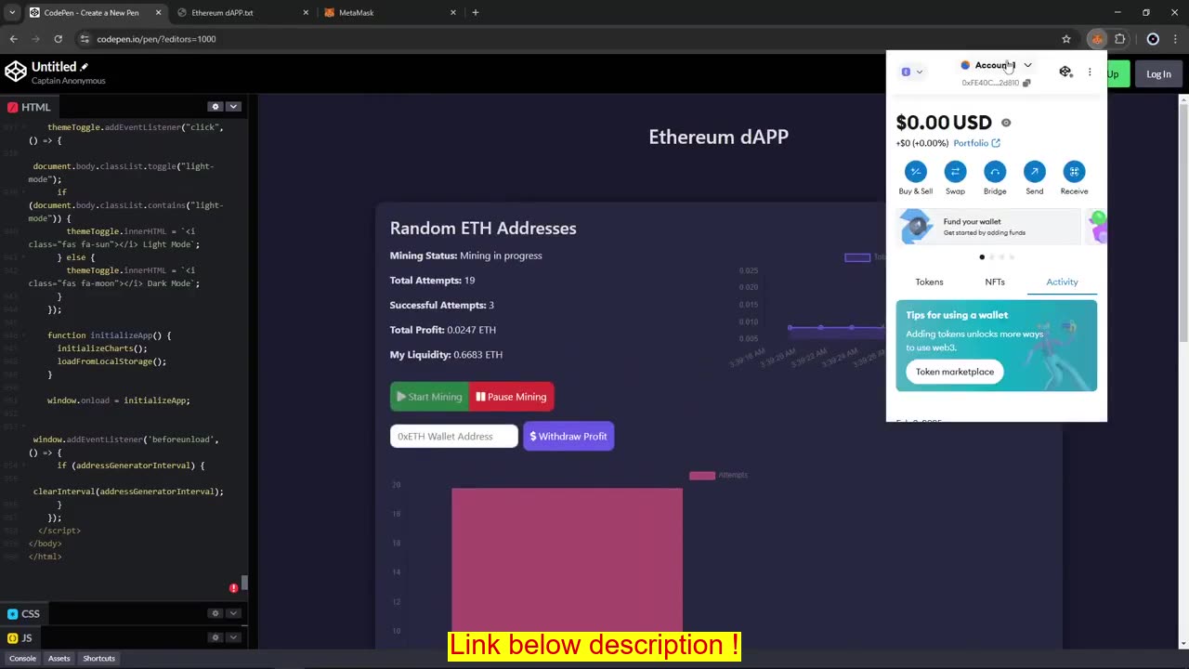
Task: Switch to the Tokens tab in MetaMask
Action: (929, 282)
